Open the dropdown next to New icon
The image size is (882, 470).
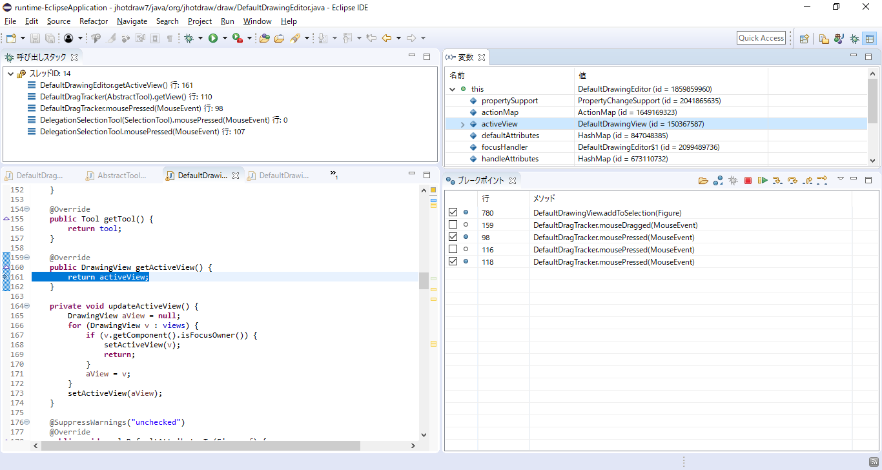coord(23,38)
